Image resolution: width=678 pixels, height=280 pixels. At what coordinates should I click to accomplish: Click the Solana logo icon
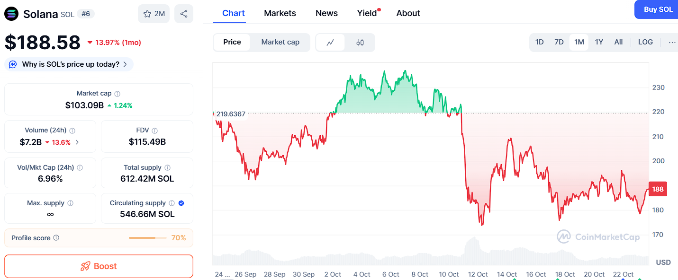tap(11, 14)
